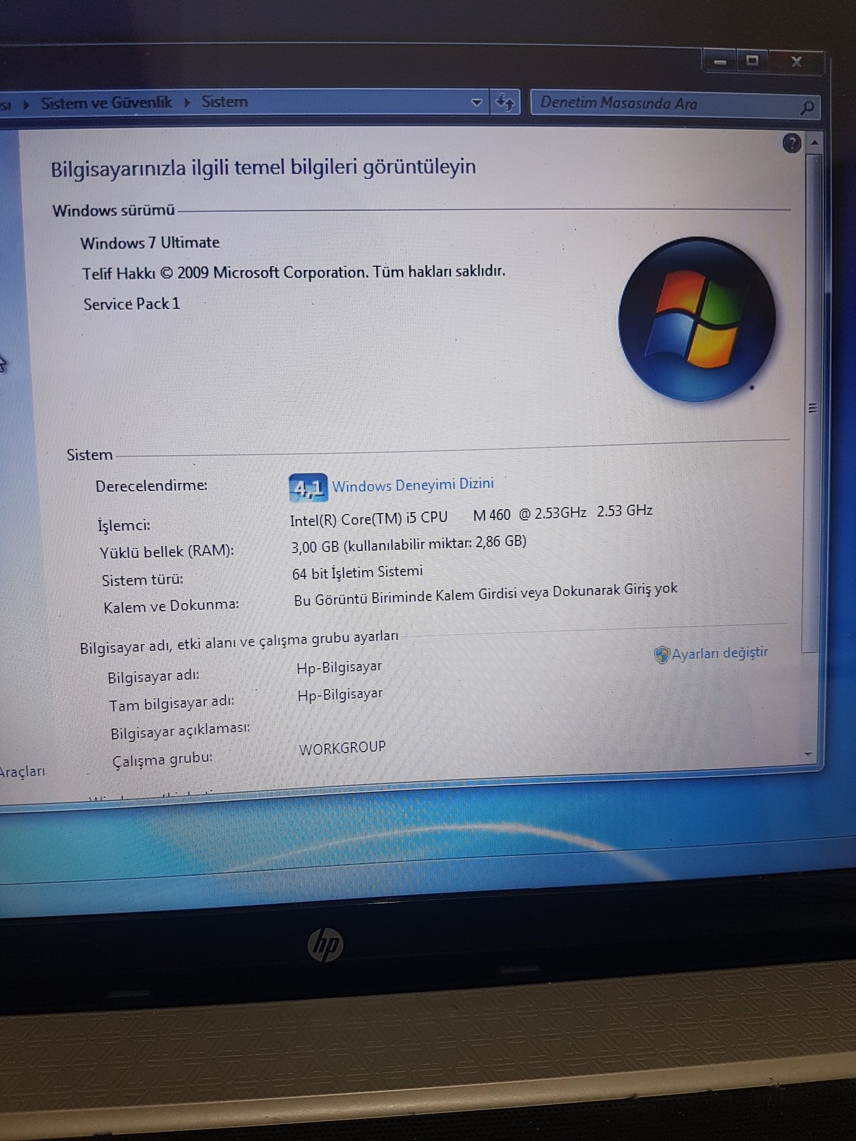Click the refresh button beside address bar
Screen dimensions: 856x1141
(x=505, y=103)
